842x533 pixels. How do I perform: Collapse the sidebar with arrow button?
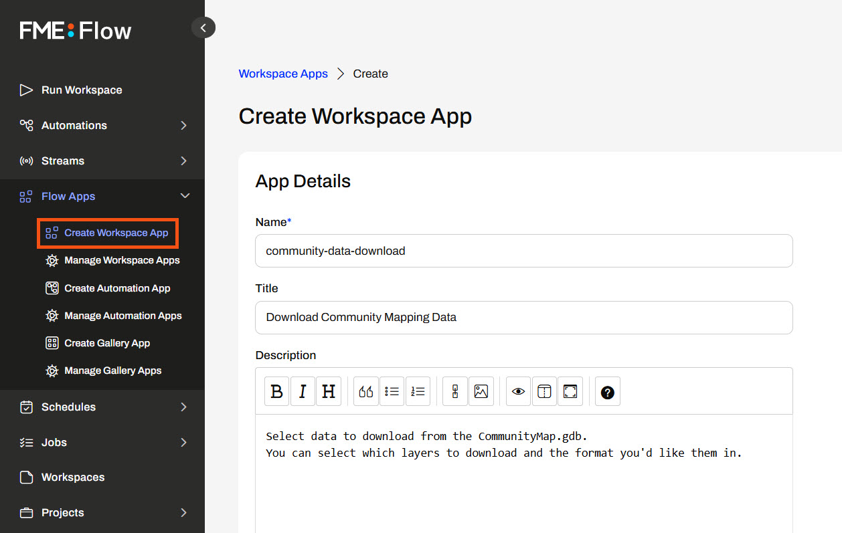pos(203,27)
